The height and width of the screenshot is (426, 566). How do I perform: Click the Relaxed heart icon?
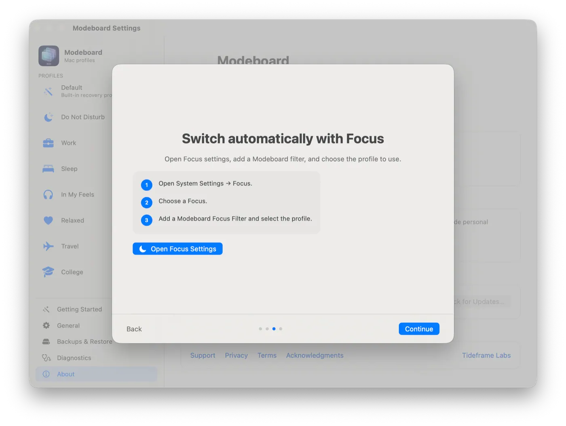[48, 220]
